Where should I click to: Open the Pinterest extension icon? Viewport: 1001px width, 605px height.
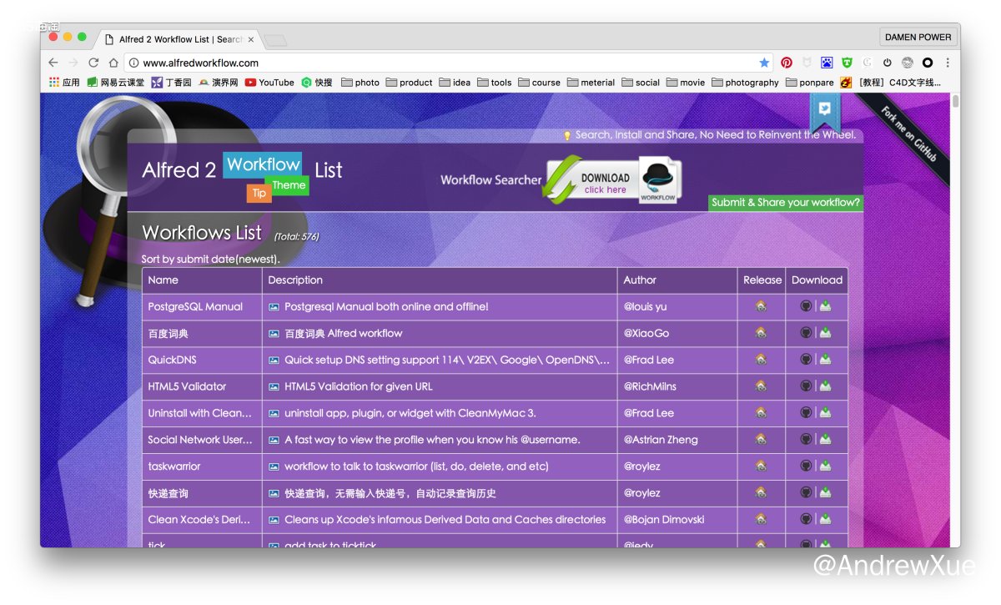coord(787,63)
